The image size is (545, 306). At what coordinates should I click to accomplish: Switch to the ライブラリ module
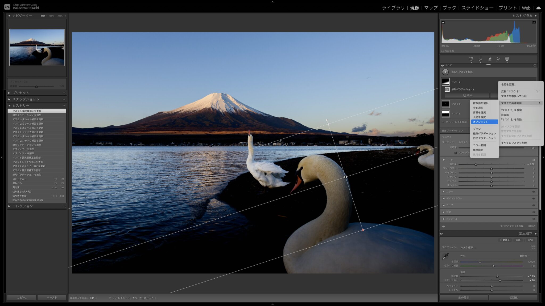pyautogui.click(x=393, y=8)
